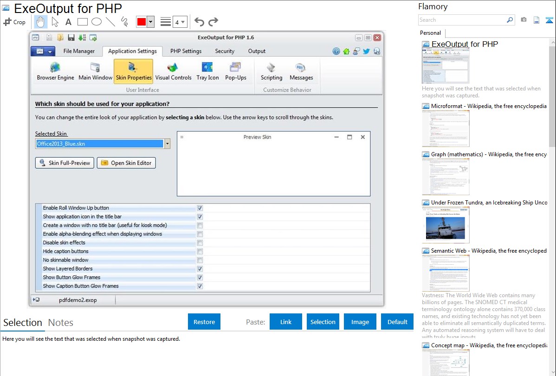The height and width of the screenshot is (376, 556).
Task: Open Scripting settings
Action: coord(272,71)
